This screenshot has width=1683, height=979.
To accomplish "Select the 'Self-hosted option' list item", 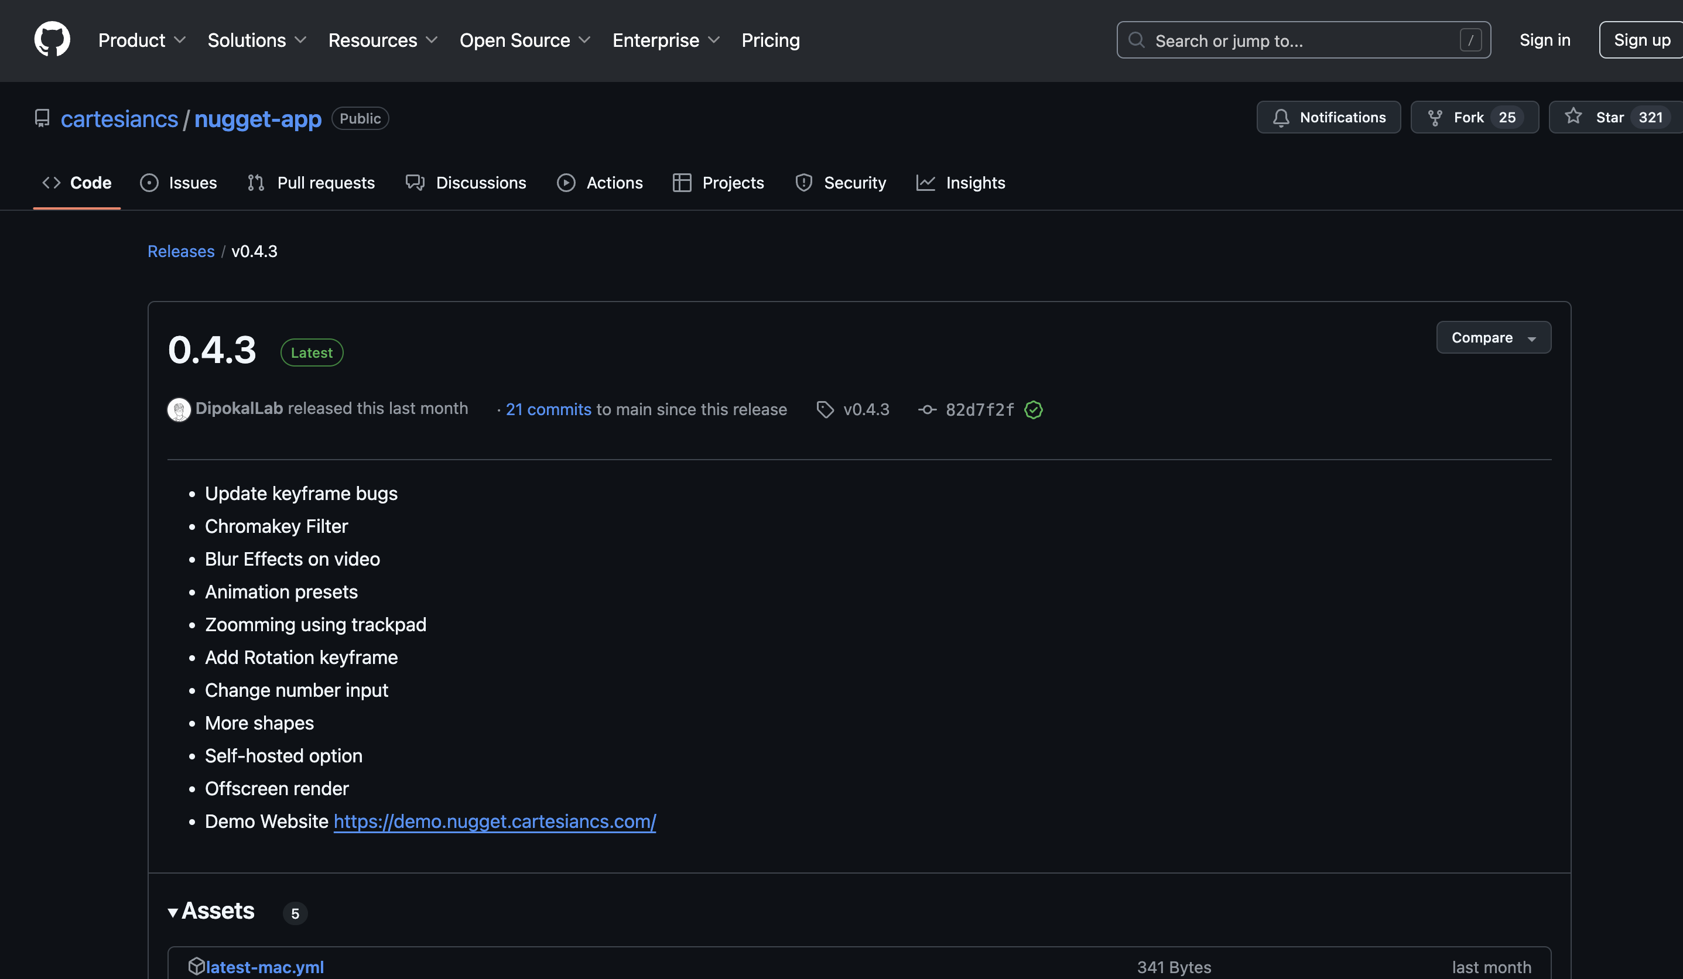I will coord(284,755).
